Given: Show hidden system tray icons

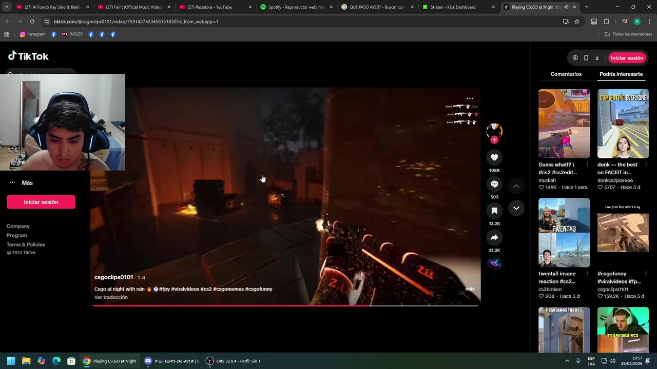Looking at the screenshot, I should (567, 361).
